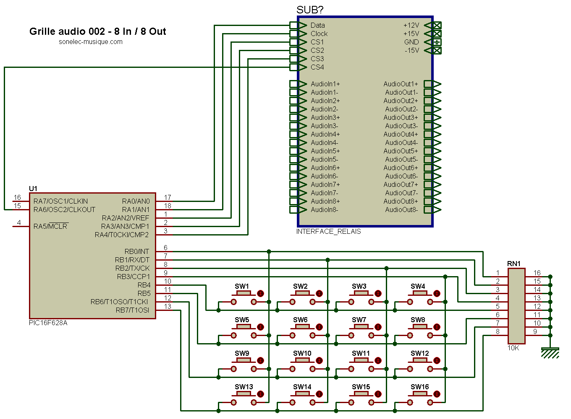Click the RA7/OSC1/CLKIN pin label
The width and height of the screenshot is (571, 419).
(x=61, y=201)
